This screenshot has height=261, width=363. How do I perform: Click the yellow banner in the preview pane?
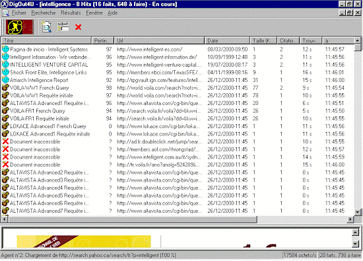tap(84, 242)
